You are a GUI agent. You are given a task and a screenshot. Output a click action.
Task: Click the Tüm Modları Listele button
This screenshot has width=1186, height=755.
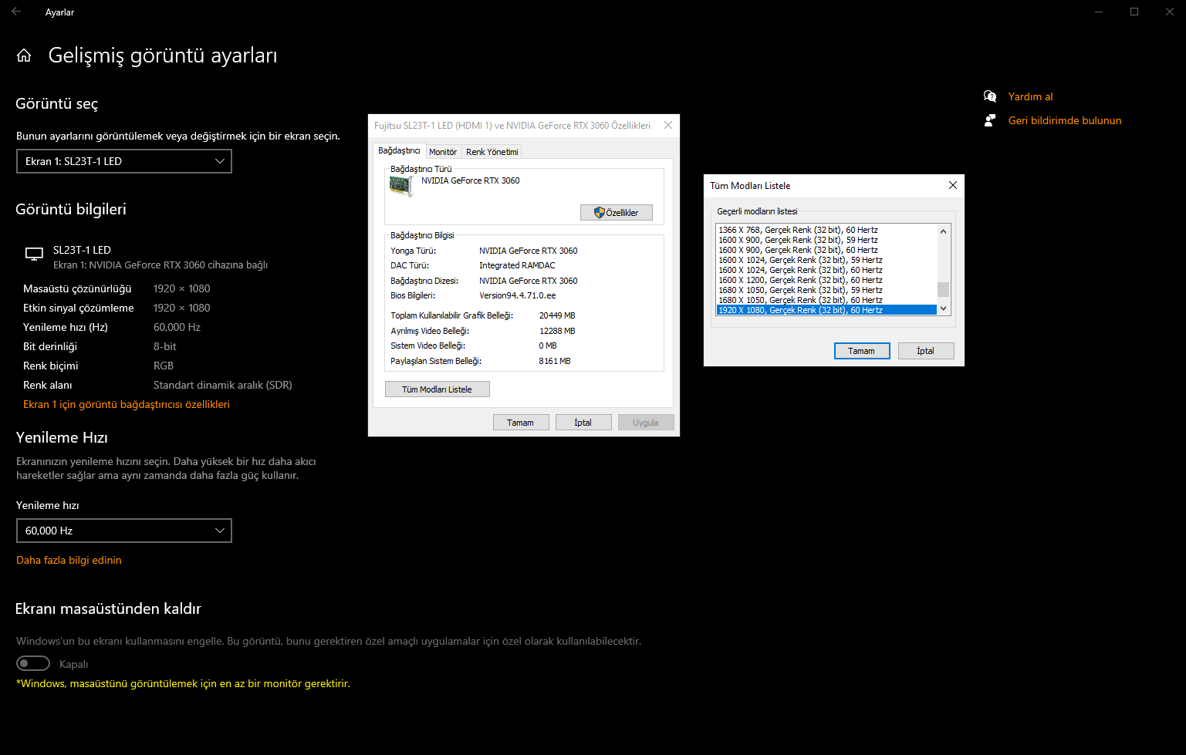pos(437,389)
